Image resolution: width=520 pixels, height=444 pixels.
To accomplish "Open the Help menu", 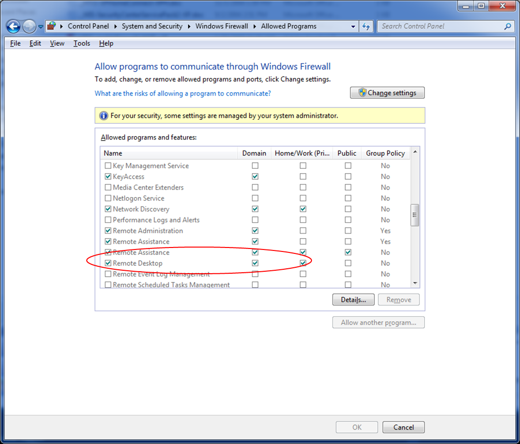I will tap(106, 44).
